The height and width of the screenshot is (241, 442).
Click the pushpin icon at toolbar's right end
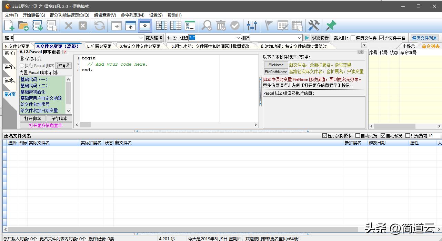[331, 25]
